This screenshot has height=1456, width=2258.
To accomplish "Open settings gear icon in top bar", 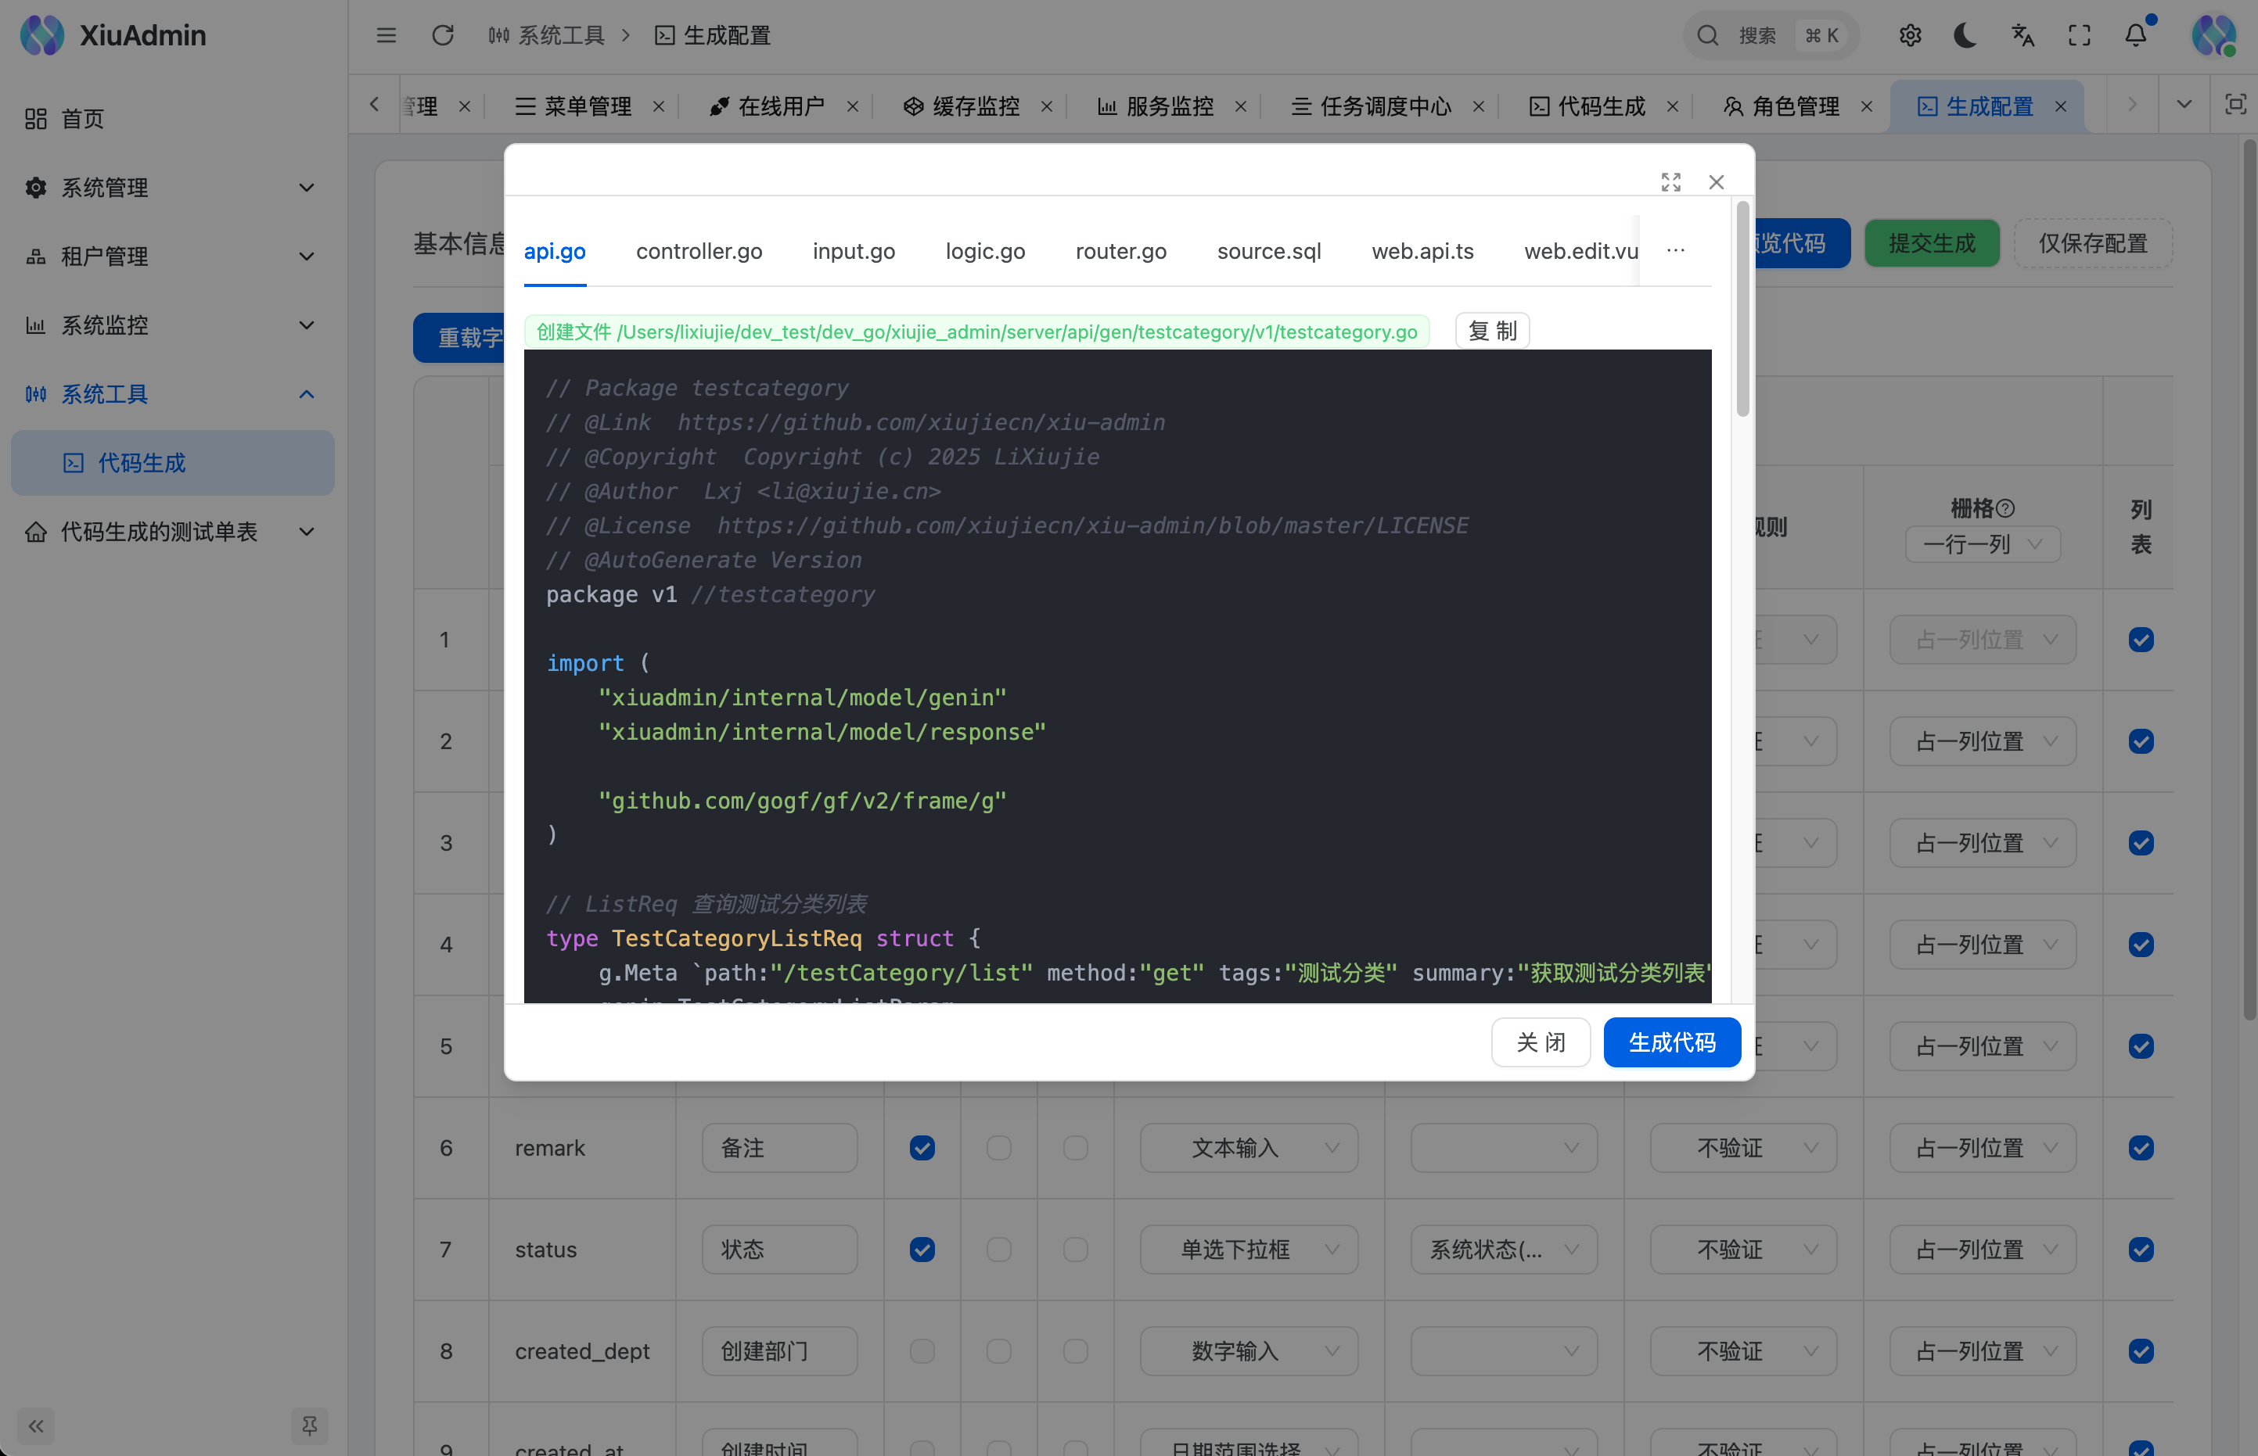I will (x=1910, y=35).
